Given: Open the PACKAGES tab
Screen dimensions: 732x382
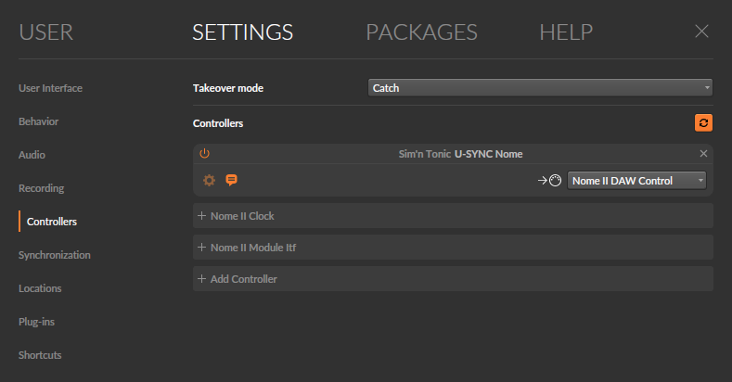Looking at the screenshot, I should pos(421,32).
